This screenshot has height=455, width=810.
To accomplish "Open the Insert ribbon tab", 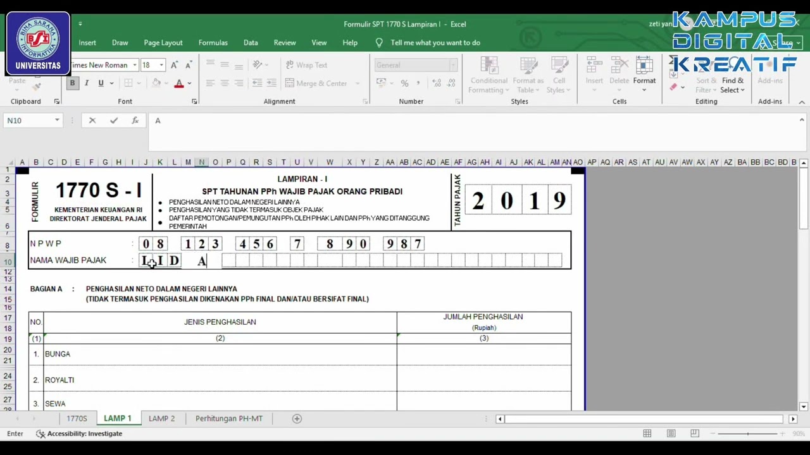I will [87, 42].
